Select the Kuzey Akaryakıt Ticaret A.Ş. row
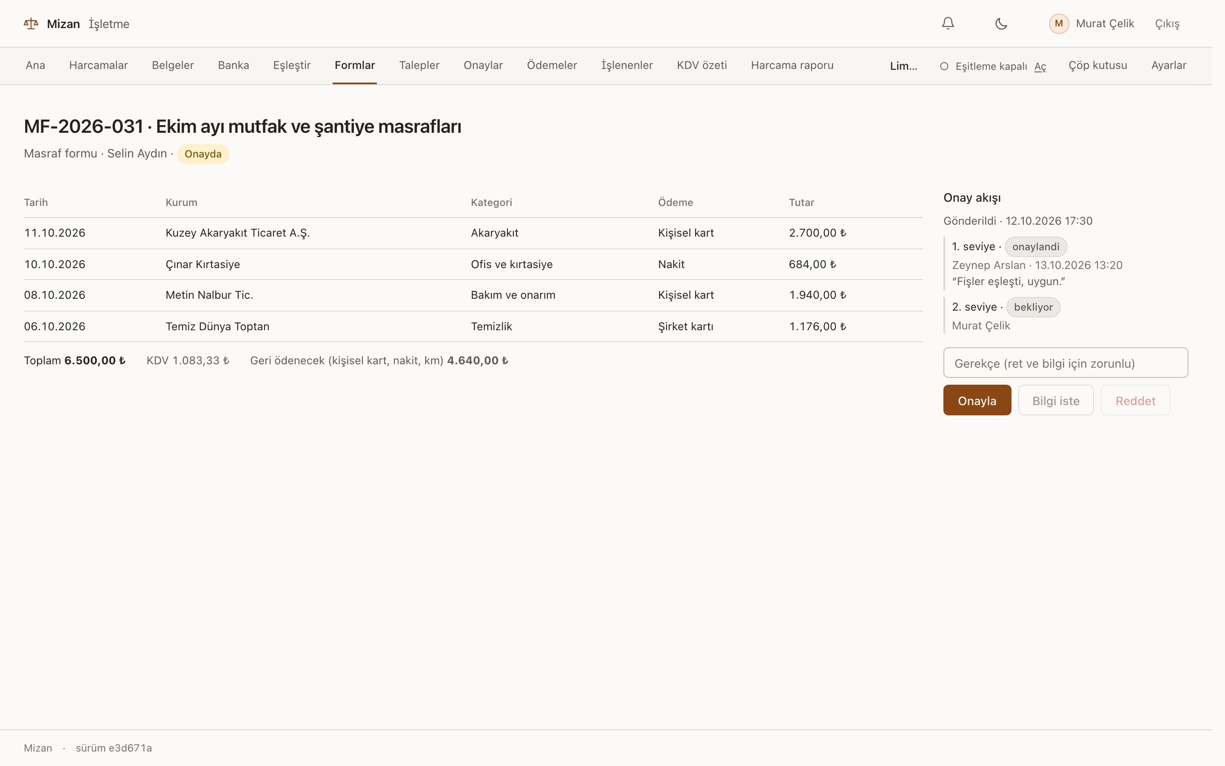 [473, 233]
